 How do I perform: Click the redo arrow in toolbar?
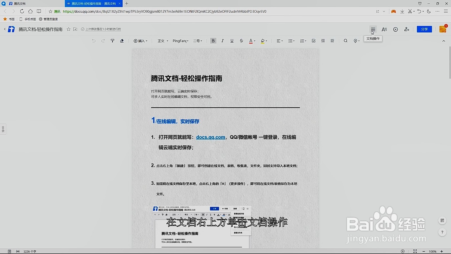coord(103,41)
